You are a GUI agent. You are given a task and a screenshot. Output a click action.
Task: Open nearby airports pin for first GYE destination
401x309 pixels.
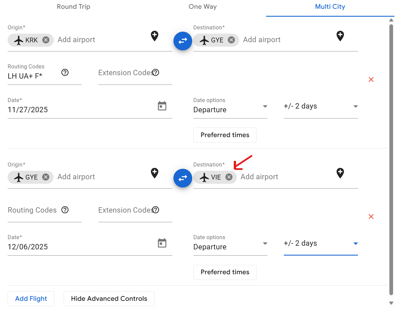tap(340, 36)
